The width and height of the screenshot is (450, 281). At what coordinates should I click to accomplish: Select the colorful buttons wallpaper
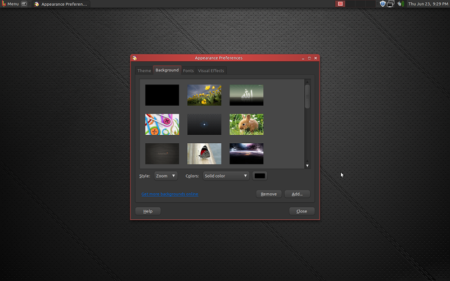[162, 124]
